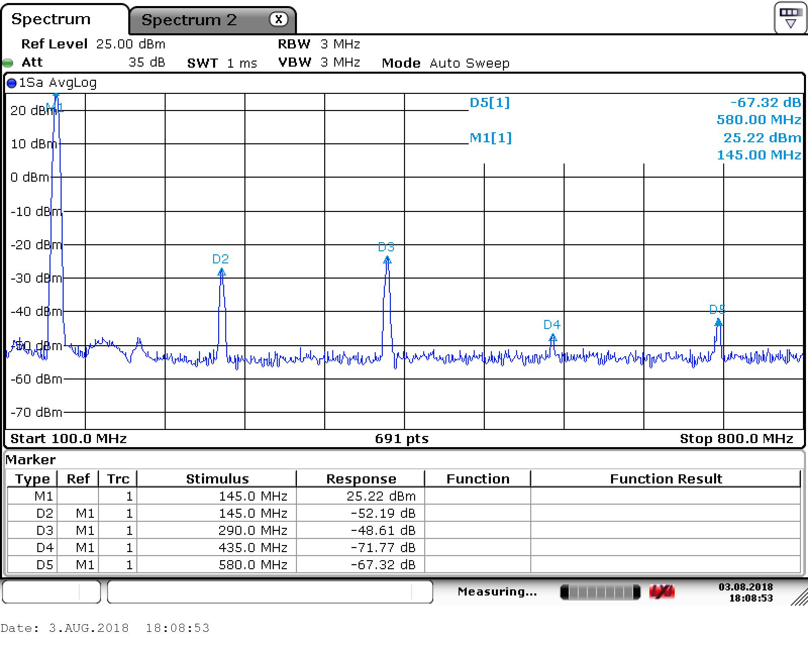Click the Trc column header
The image size is (808, 652).
point(118,478)
